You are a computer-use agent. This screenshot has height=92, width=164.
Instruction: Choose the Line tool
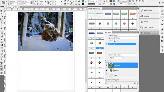pyautogui.click(x=2, y=25)
